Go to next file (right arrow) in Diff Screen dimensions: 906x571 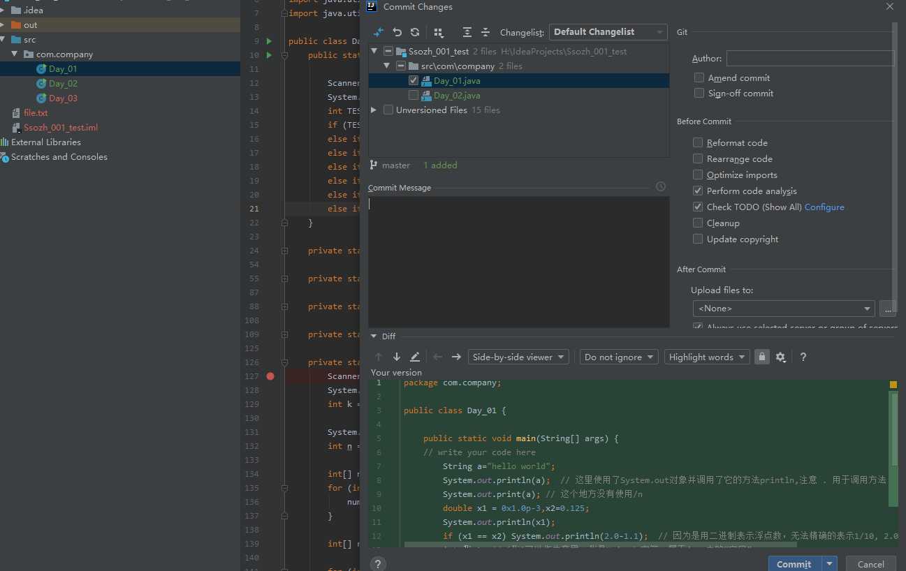click(x=456, y=357)
